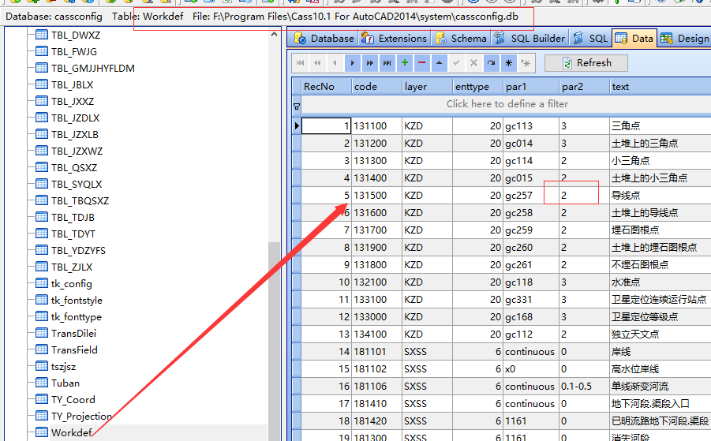Click the par1 column header

point(531,87)
